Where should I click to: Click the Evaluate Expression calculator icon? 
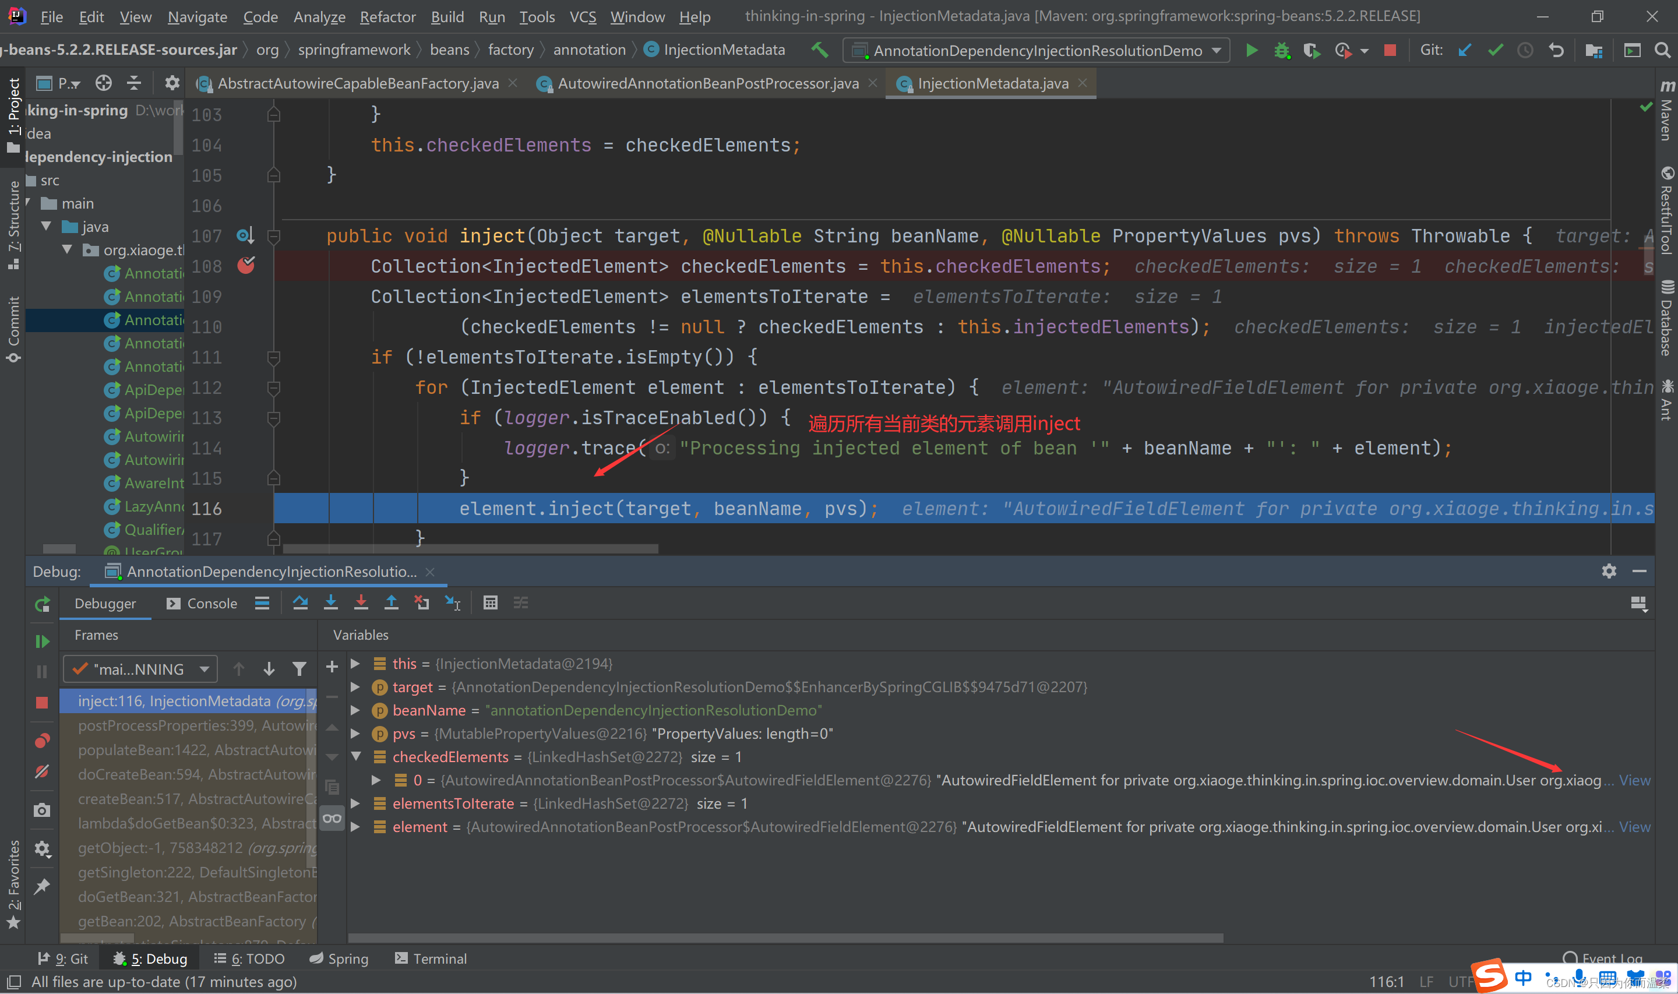(490, 603)
